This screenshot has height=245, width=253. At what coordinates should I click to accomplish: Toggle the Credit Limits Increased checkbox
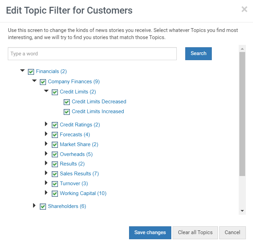(67, 112)
